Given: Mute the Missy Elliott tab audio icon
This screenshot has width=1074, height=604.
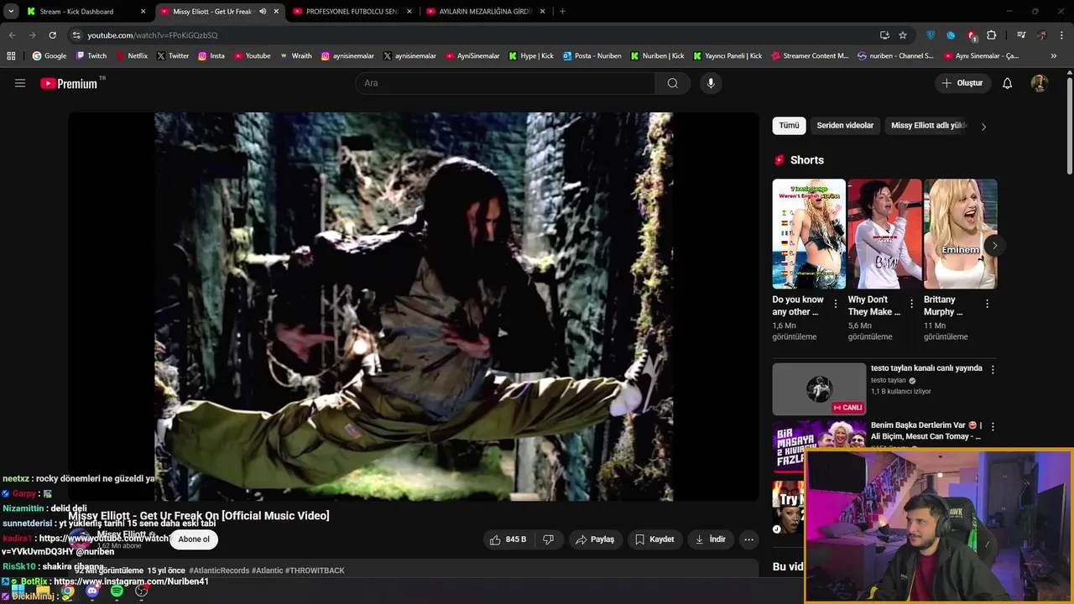Looking at the screenshot, I should [263, 12].
